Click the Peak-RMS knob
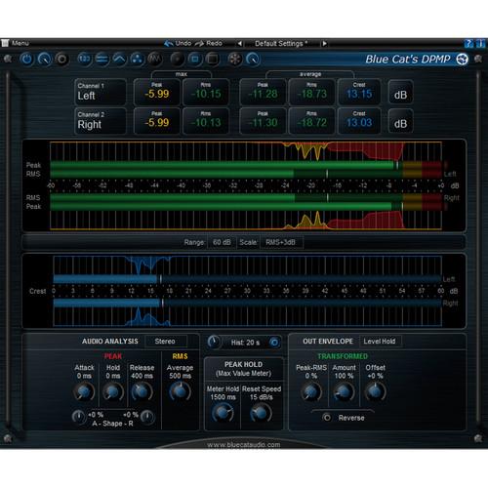 (x=311, y=391)
